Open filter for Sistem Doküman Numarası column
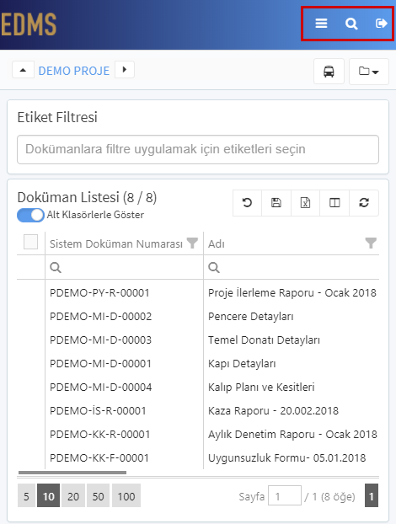This screenshot has width=396, height=524. (x=192, y=243)
